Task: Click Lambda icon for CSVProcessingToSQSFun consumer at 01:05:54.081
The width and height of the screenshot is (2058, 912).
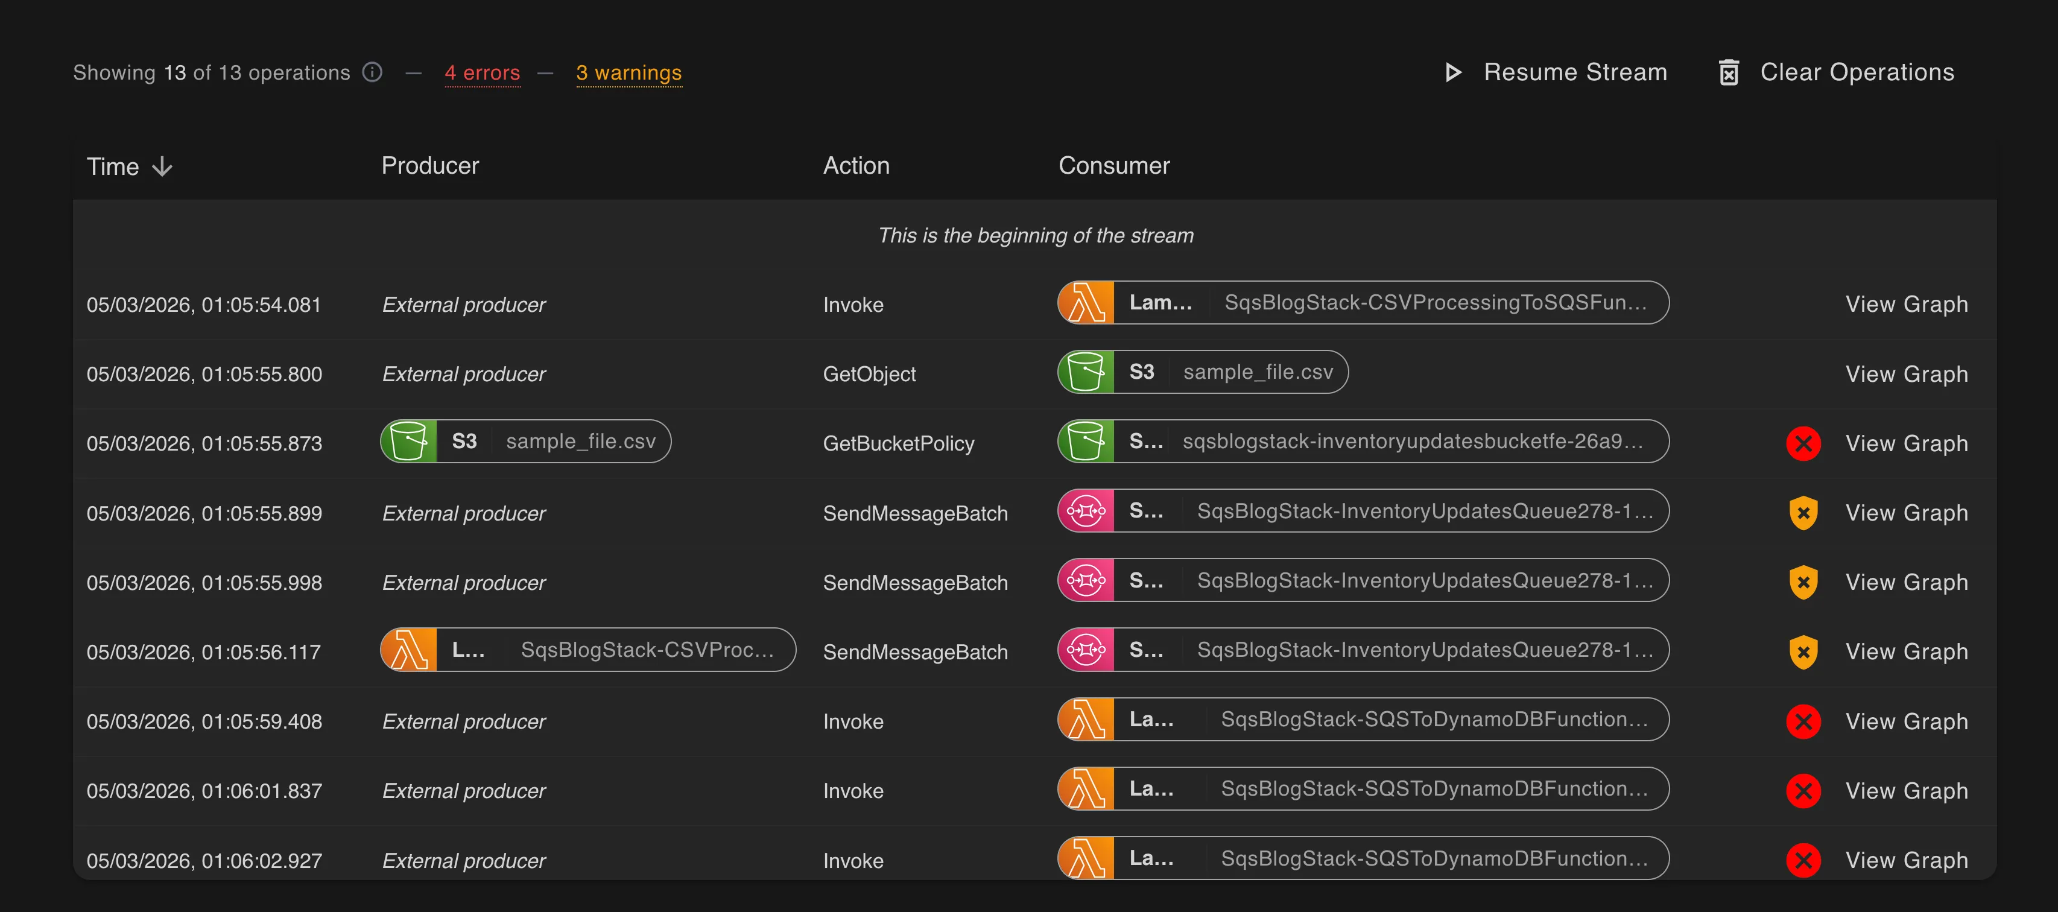Action: [x=1086, y=303]
